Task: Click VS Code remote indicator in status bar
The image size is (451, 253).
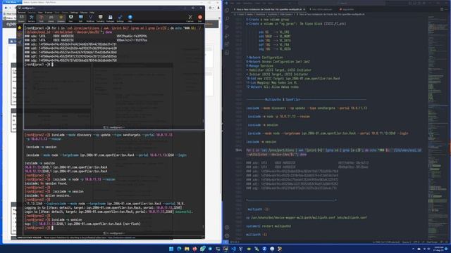Action: (x=225, y=242)
